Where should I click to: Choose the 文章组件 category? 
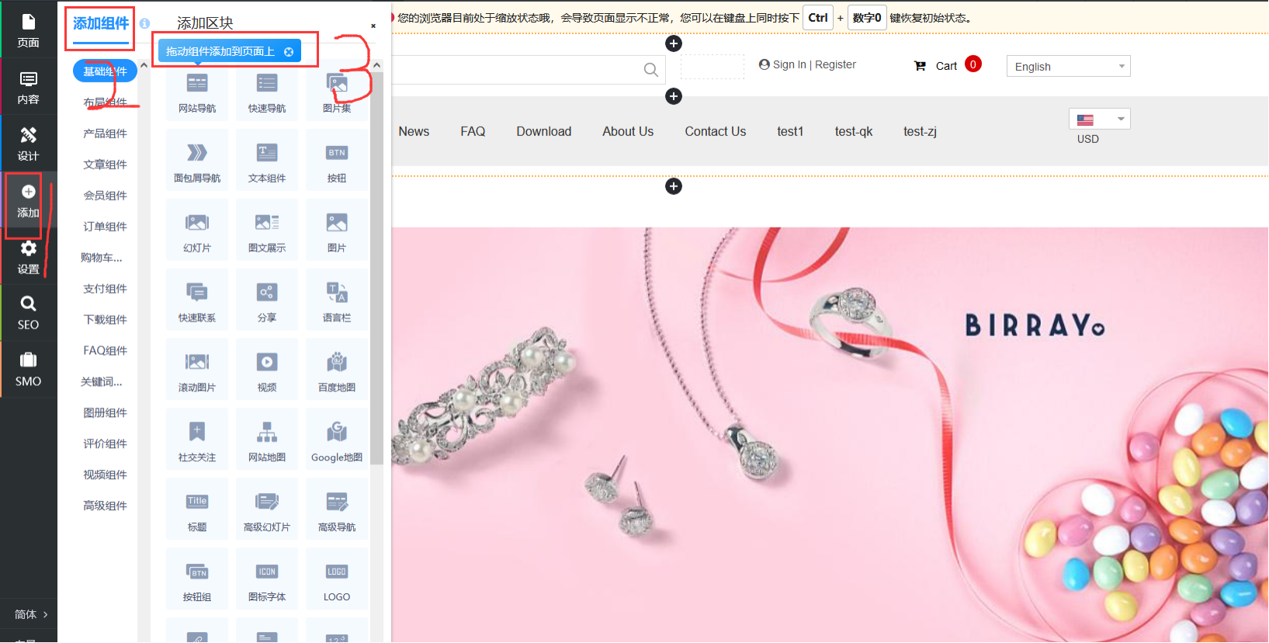click(105, 165)
